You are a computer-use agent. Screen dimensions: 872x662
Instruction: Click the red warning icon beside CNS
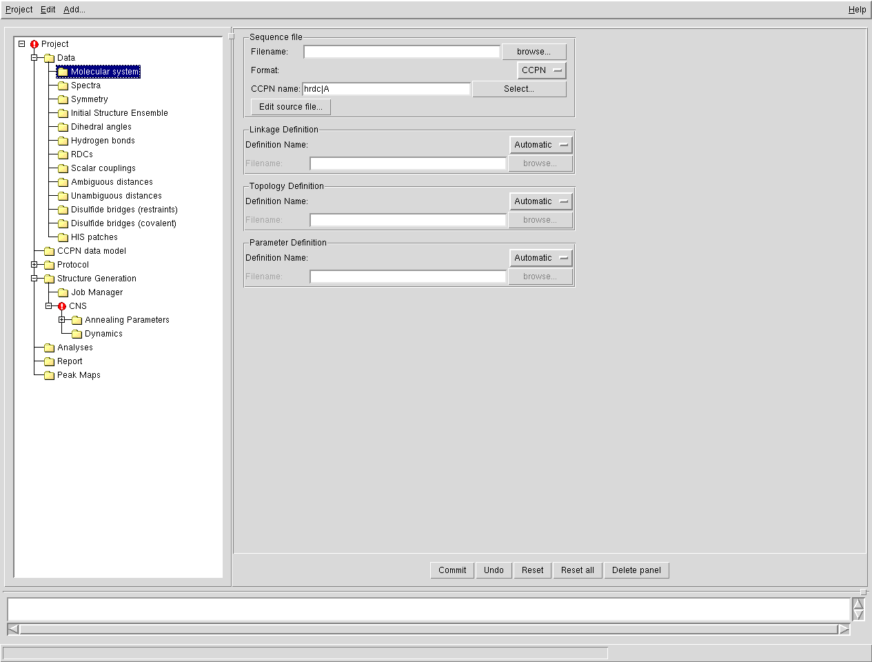click(x=61, y=306)
